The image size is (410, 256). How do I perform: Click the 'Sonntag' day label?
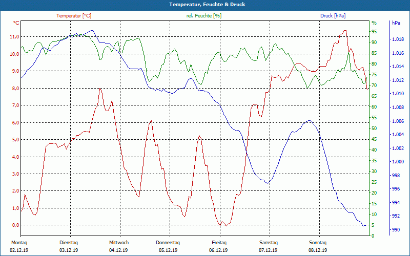[x=318, y=243]
